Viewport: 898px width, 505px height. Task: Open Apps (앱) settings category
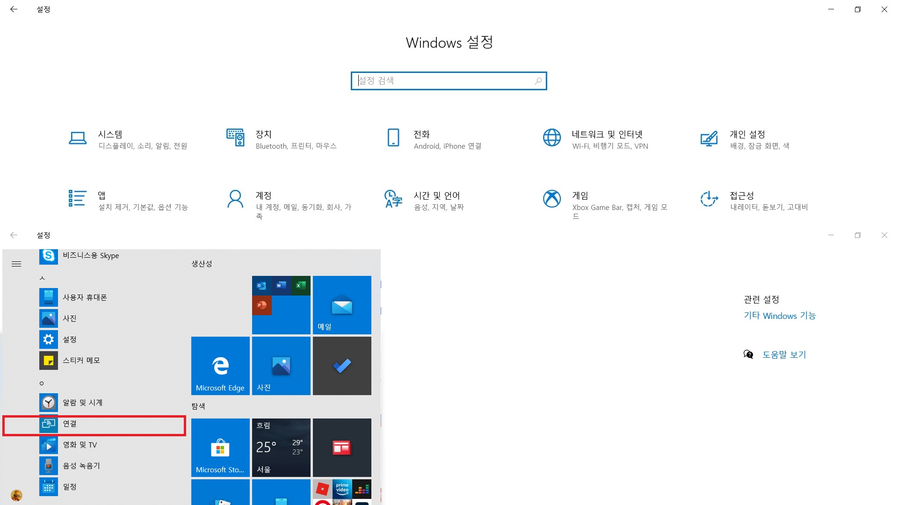tap(101, 196)
